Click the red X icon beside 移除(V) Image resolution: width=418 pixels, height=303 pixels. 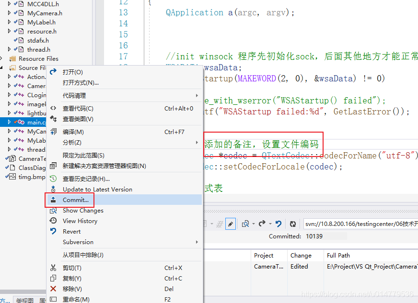click(x=54, y=289)
